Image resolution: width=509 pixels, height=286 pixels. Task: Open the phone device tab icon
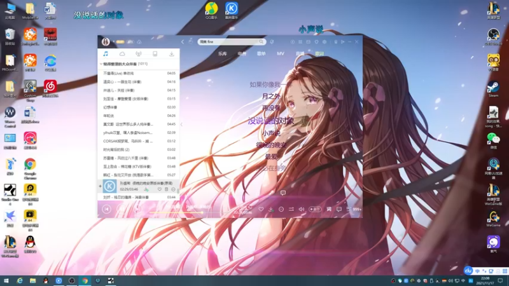point(155,54)
